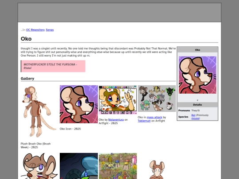Open the mass attack group art thumbnail

pyautogui.click(x=157, y=99)
